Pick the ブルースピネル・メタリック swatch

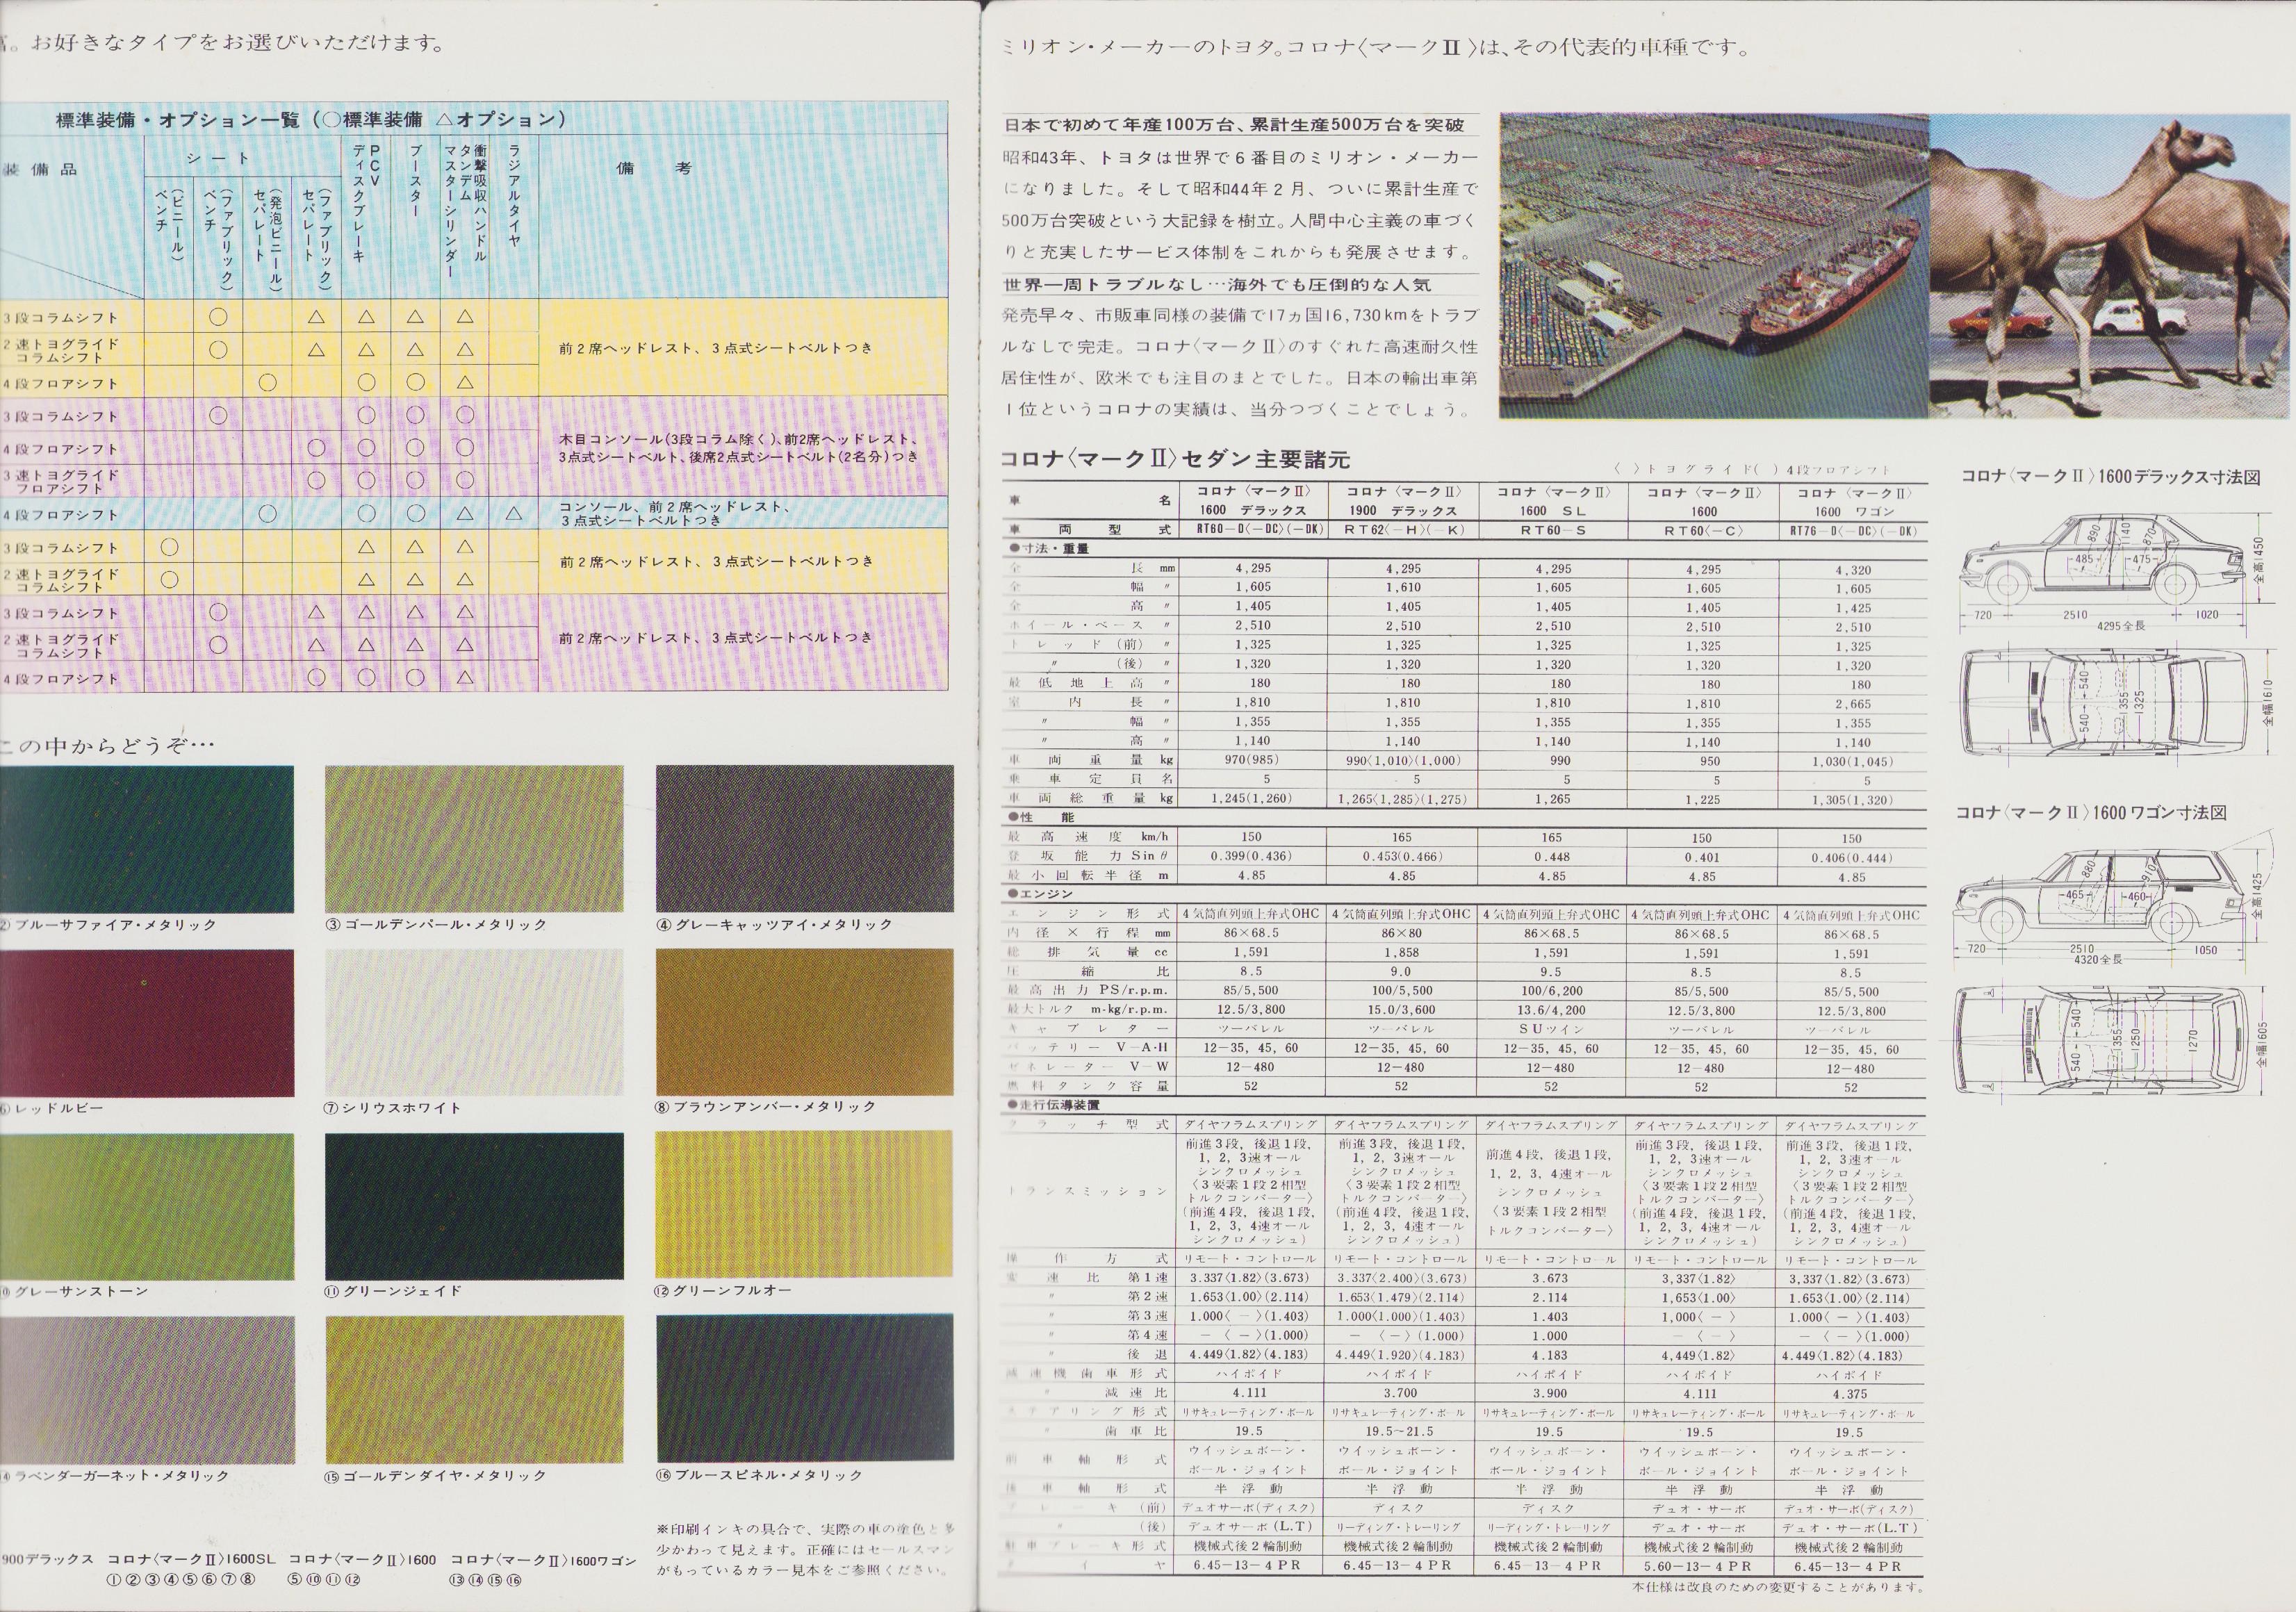(x=805, y=1389)
